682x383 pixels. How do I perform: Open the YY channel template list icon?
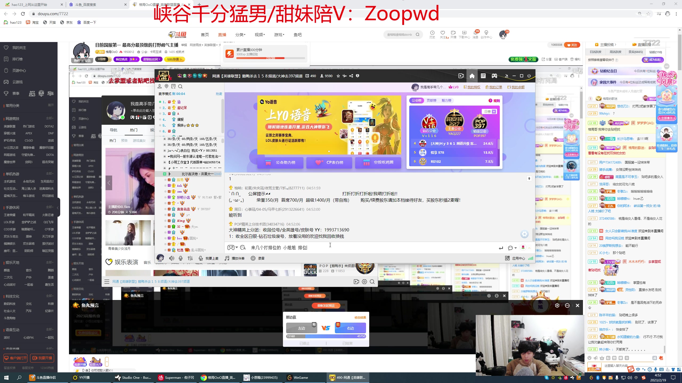click(x=483, y=76)
